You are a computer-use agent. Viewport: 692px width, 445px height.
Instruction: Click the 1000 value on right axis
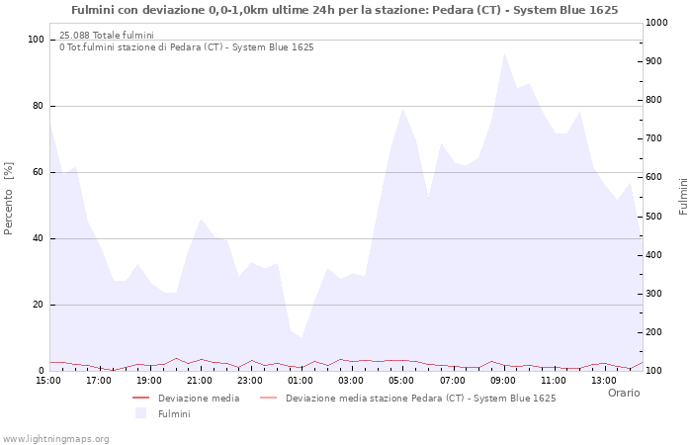point(656,23)
